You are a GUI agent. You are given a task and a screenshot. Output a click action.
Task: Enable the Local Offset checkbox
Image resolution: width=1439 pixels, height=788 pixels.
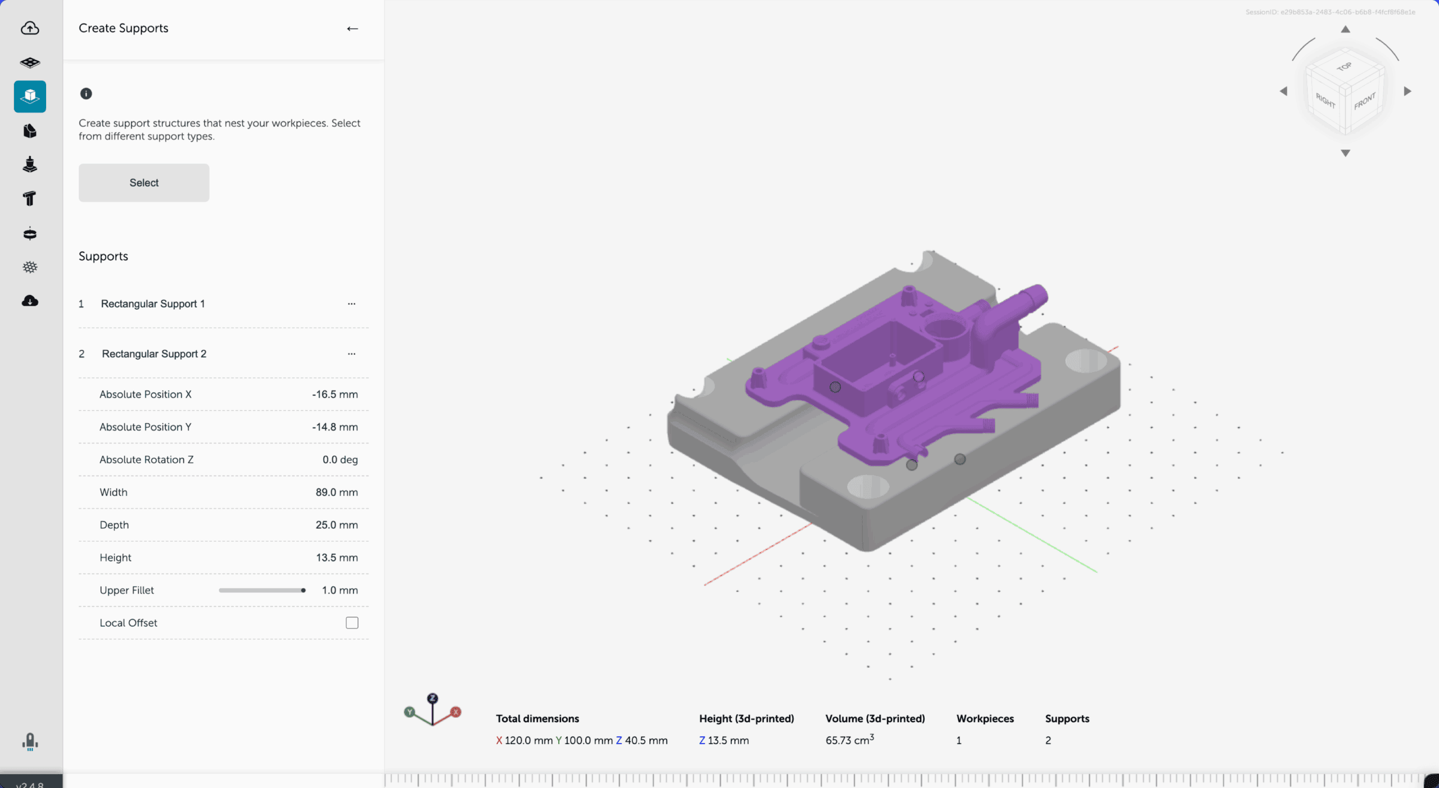pyautogui.click(x=352, y=623)
